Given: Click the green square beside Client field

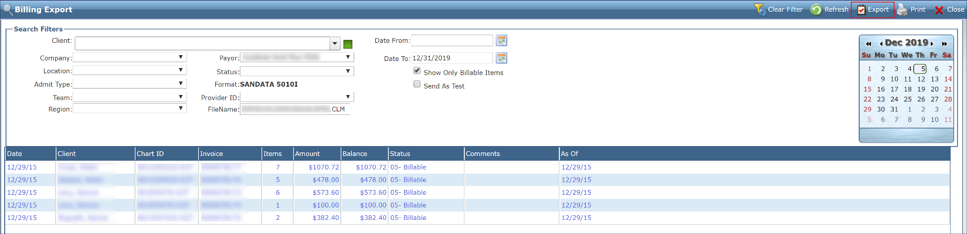Looking at the screenshot, I should tap(348, 44).
